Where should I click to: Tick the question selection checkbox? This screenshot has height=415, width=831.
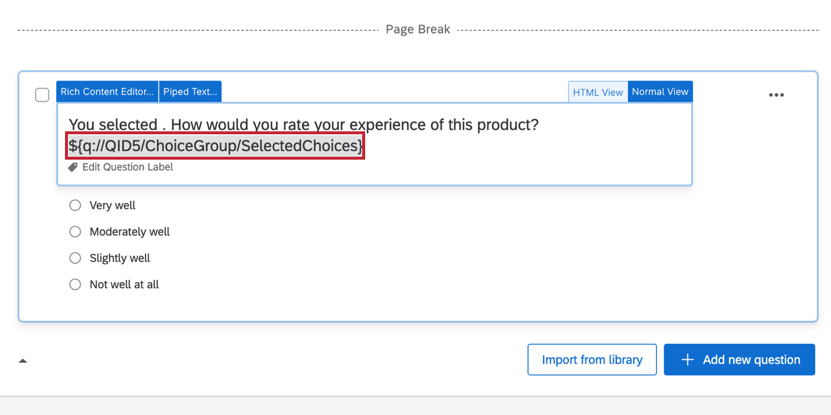43,95
